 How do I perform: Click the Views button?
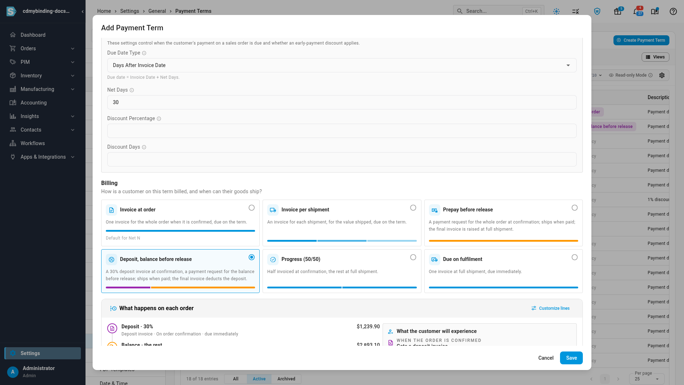(x=655, y=57)
